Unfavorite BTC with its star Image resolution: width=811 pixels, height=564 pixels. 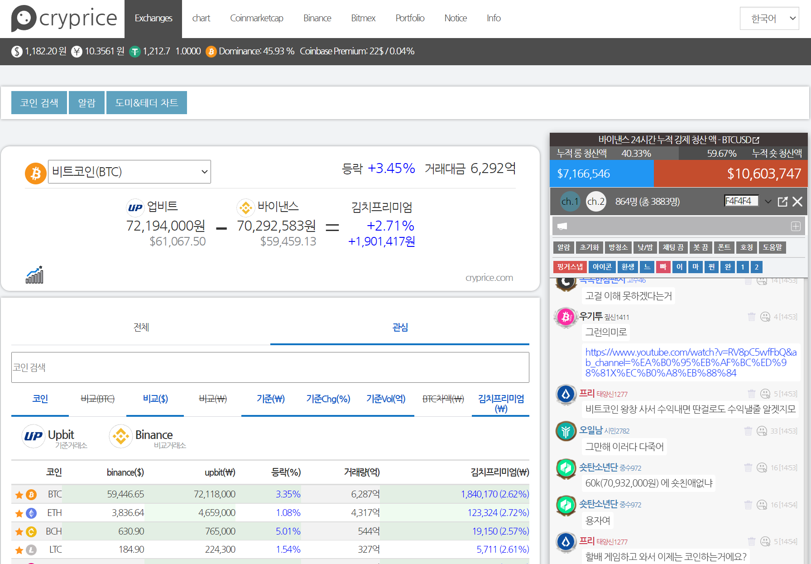click(19, 495)
